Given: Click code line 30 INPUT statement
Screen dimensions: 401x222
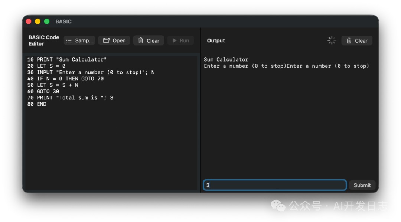Looking at the screenshot, I should (91, 73).
